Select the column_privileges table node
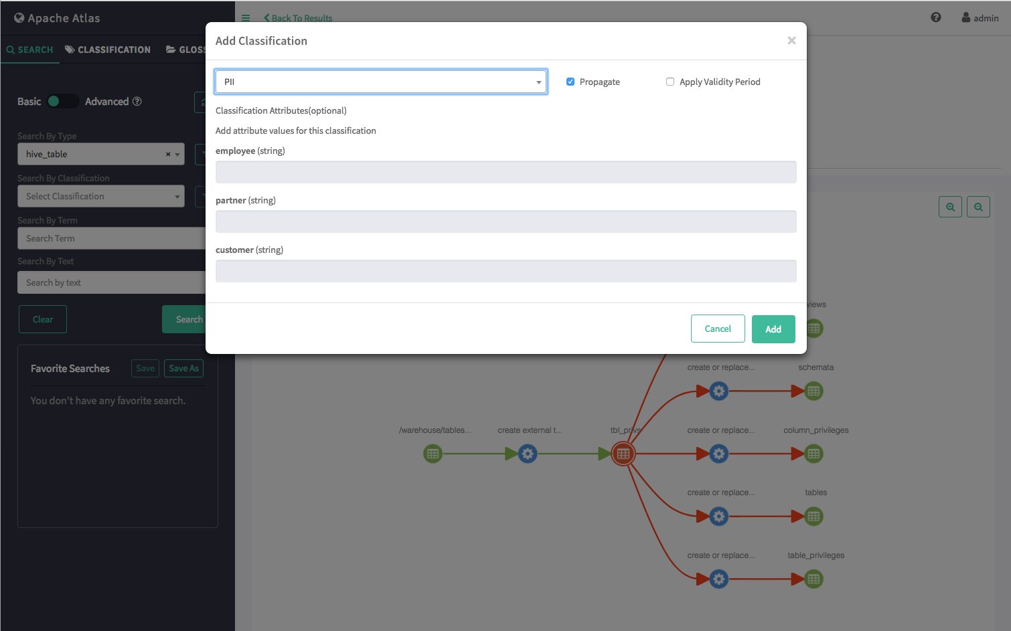The width and height of the screenshot is (1011, 631). [x=813, y=454]
